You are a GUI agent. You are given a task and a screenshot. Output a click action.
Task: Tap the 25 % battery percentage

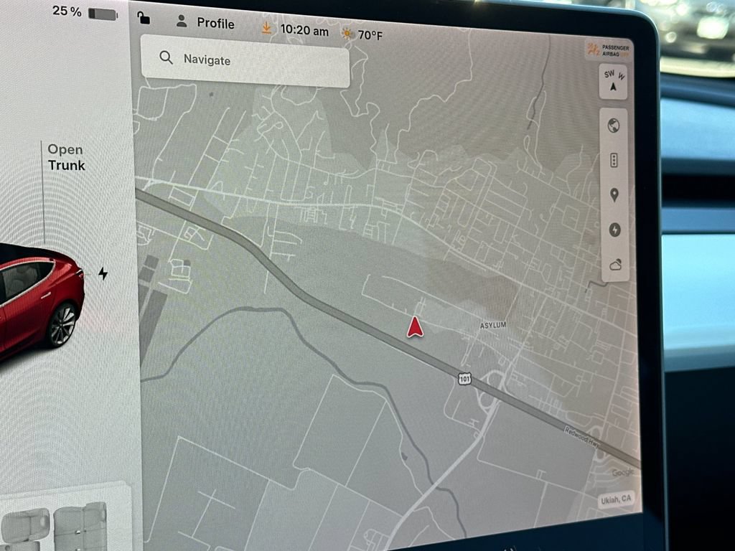[67, 11]
